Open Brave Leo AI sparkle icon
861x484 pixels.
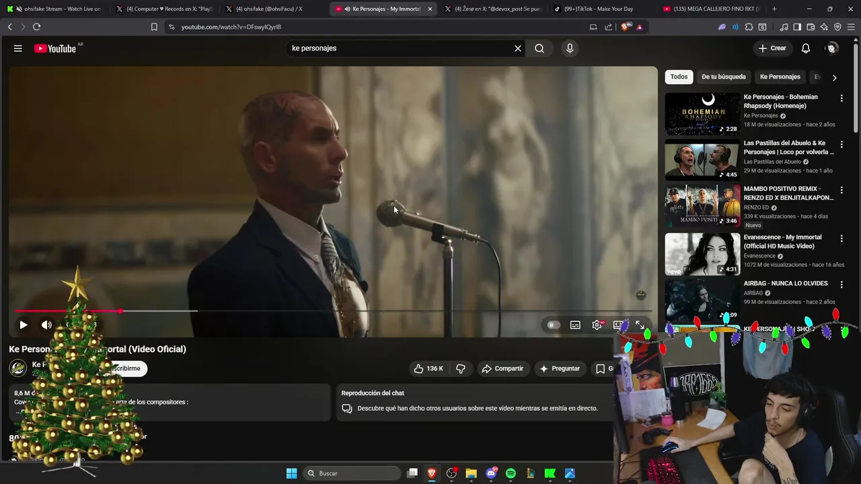point(824,27)
